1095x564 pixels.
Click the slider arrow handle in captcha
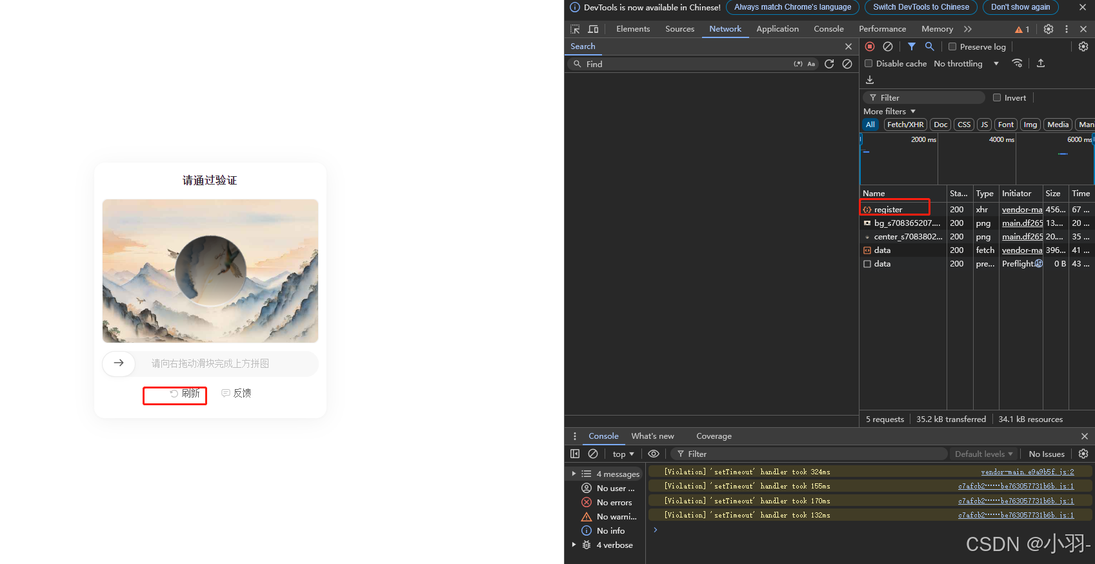click(119, 363)
